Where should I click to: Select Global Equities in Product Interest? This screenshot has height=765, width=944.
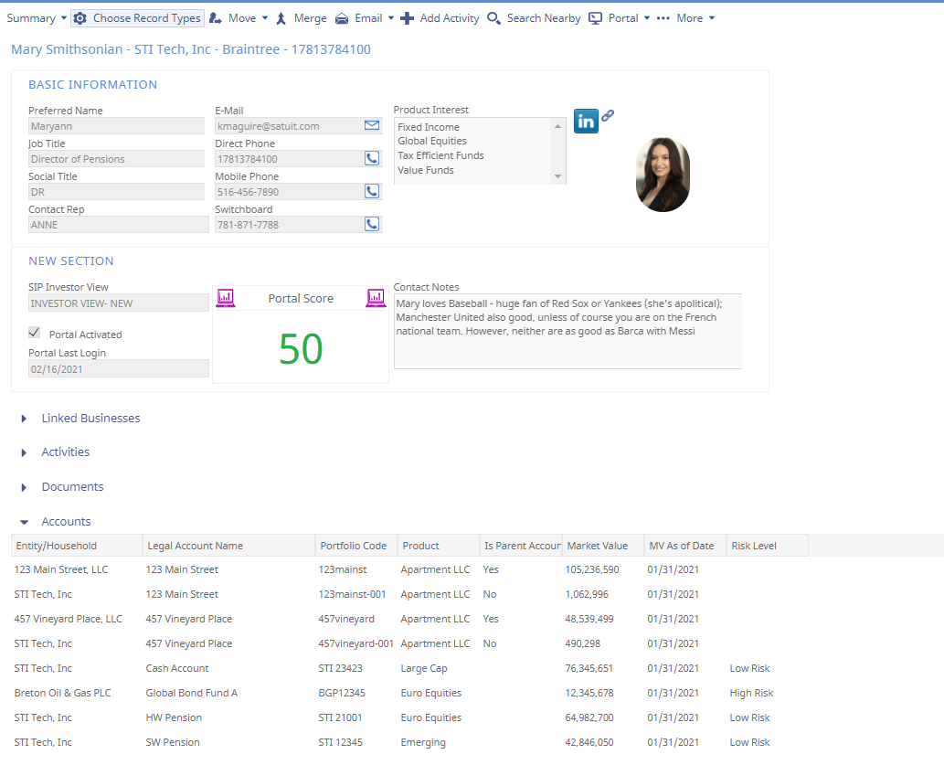pyautogui.click(x=432, y=141)
